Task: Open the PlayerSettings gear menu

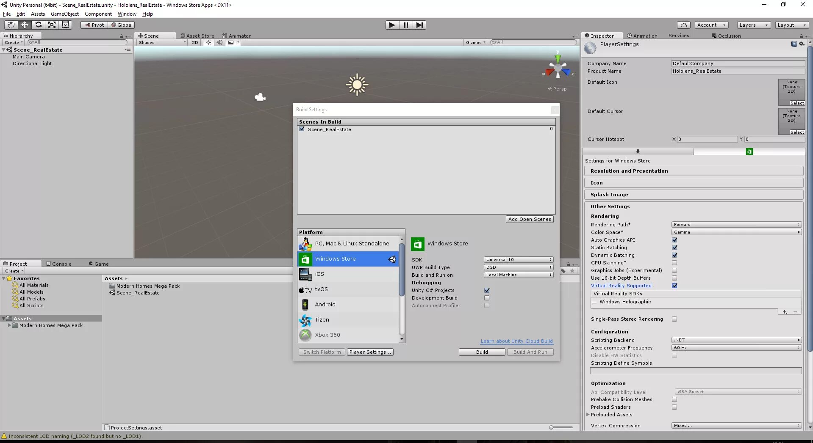Action: tap(802, 44)
